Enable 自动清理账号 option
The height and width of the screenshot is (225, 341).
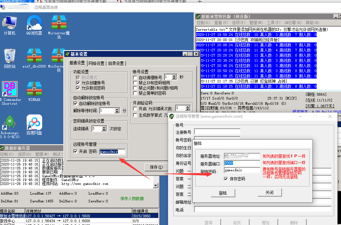coord(135,78)
